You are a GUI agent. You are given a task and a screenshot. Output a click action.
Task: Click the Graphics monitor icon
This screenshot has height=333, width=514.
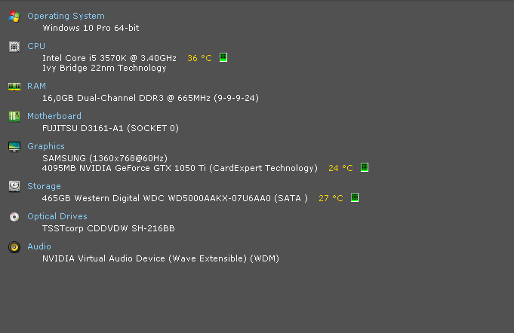[x=14, y=147]
